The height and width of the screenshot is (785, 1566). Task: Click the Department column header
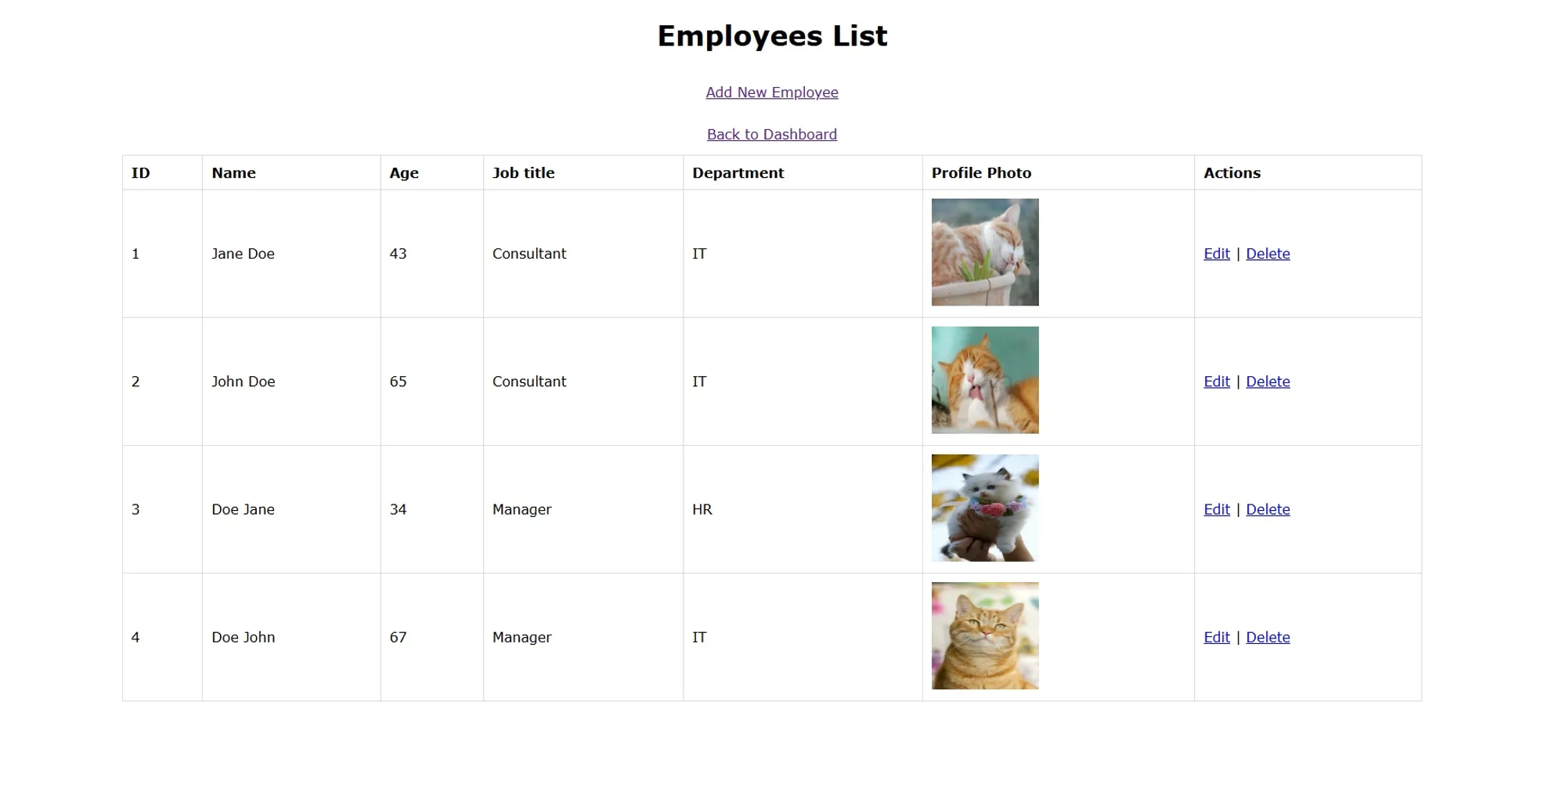click(738, 173)
